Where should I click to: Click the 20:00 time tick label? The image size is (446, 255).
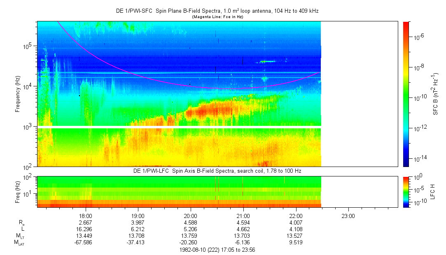pos(190,216)
